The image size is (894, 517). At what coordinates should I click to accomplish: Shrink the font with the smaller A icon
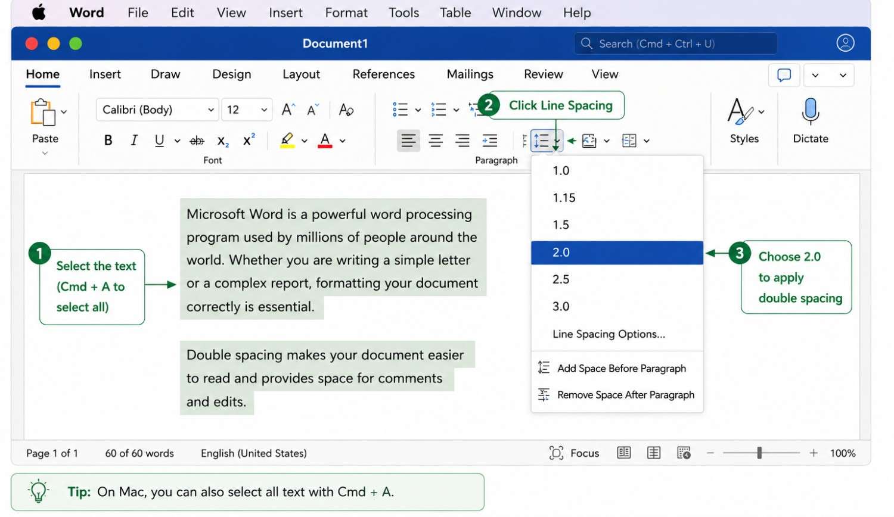(313, 110)
